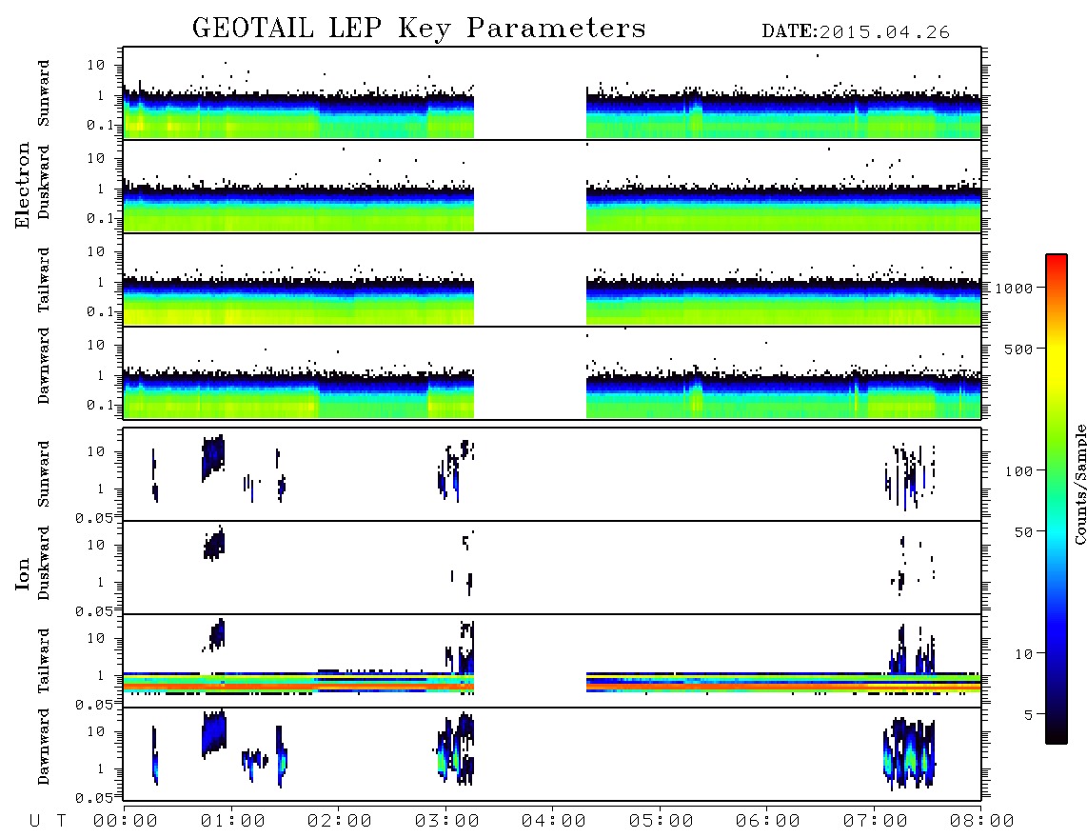Click the Electron Duskward spectrogram plot
This screenshot has height=838, width=1087.
point(552,186)
